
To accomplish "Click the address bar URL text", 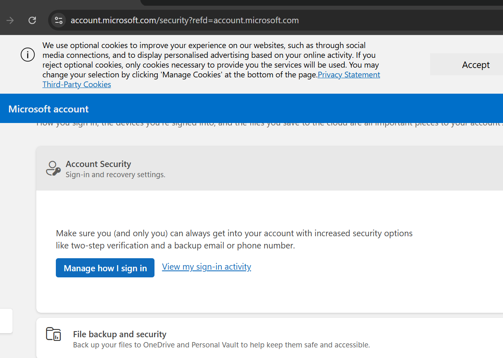I will (185, 20).
